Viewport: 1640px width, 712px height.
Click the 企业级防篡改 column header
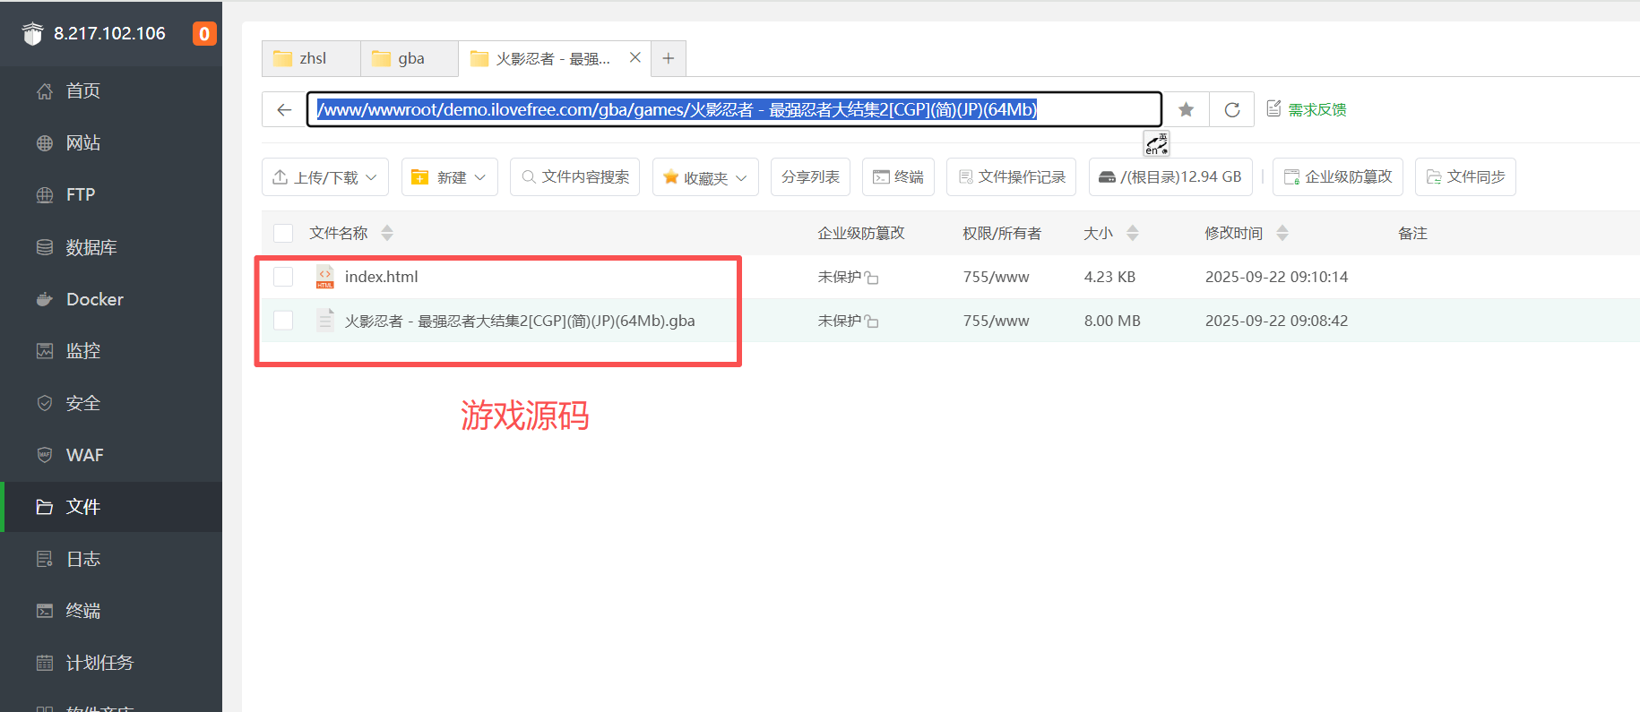point(861,233)
